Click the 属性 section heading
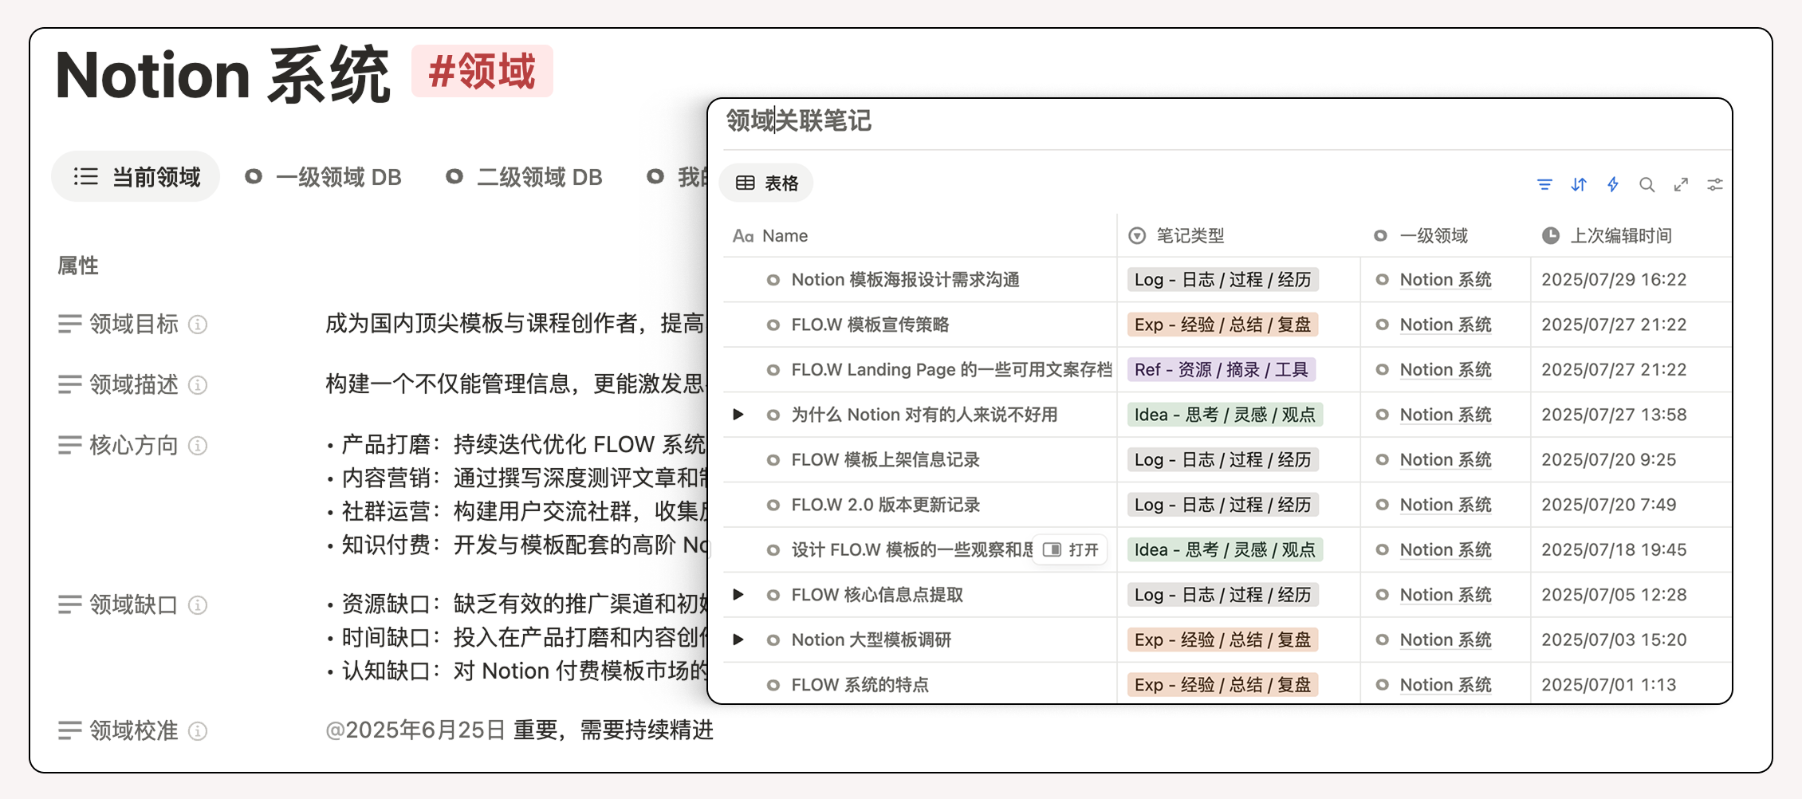This screenshot has width=1802, height=799. coord(77,266)
